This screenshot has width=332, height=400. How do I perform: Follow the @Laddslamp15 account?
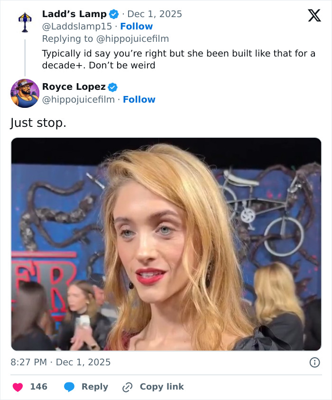(x=137, y=26)
